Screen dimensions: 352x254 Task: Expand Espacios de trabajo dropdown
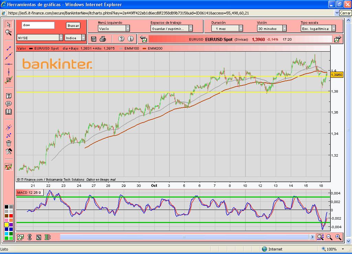(x=190, y=29)
